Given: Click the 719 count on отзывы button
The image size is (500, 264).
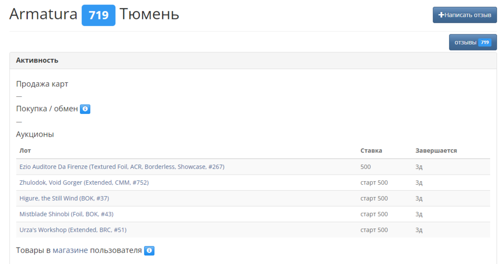Looking at the screenshot, I should pos(484,43).
